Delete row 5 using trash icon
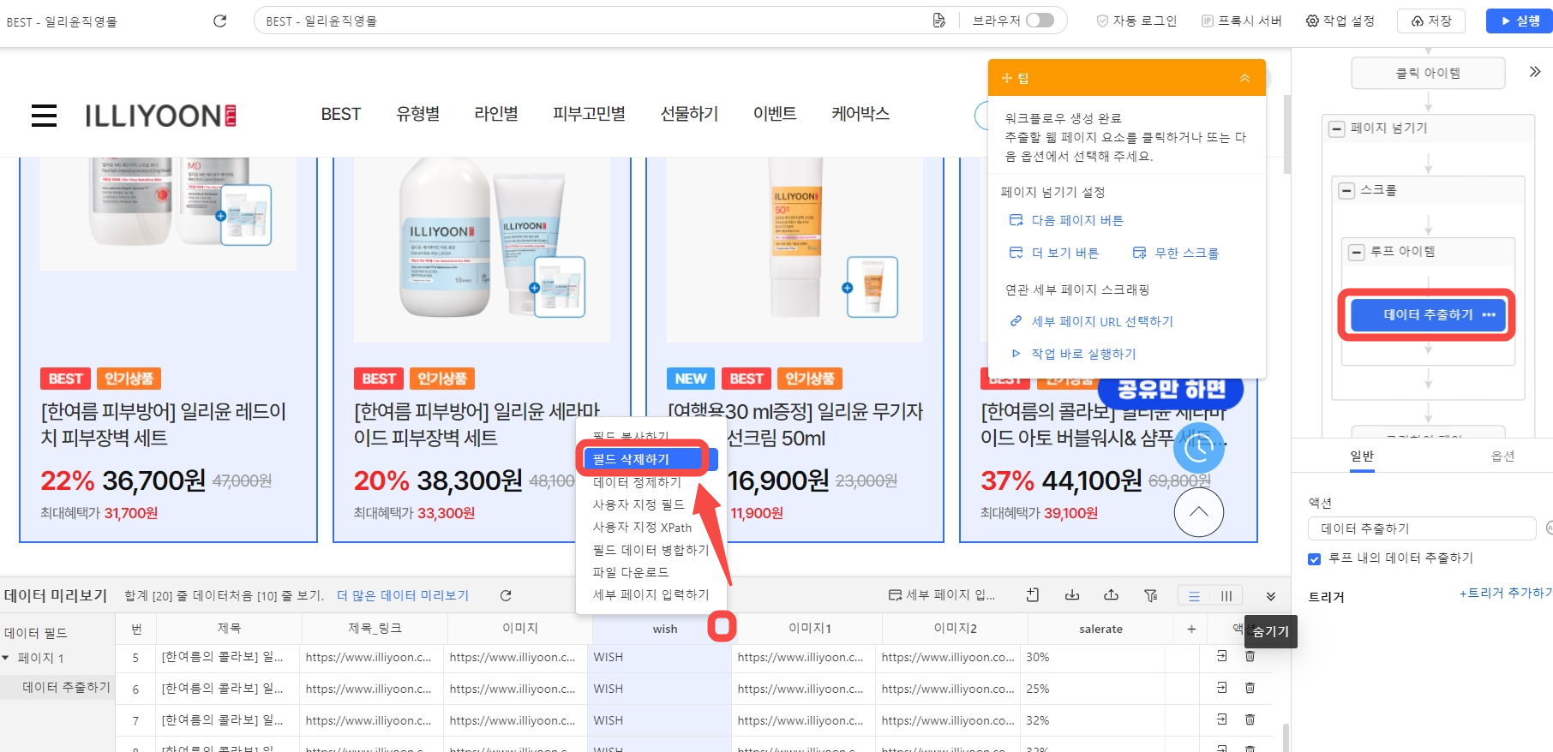This screenshot has width=1553, height=752. [x=1250, y=657]
